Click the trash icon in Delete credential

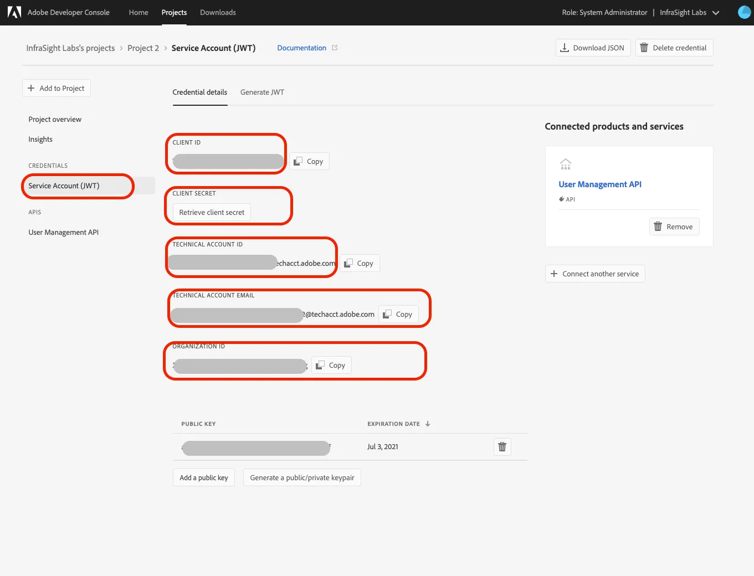(x=644, y=48)
